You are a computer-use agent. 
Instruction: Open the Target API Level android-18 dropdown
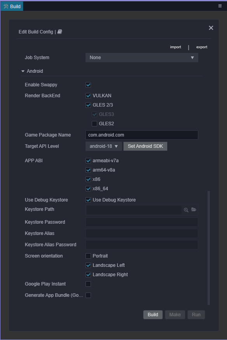103,146
